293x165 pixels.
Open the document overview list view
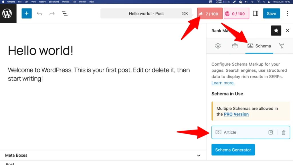tap(65, 13)
